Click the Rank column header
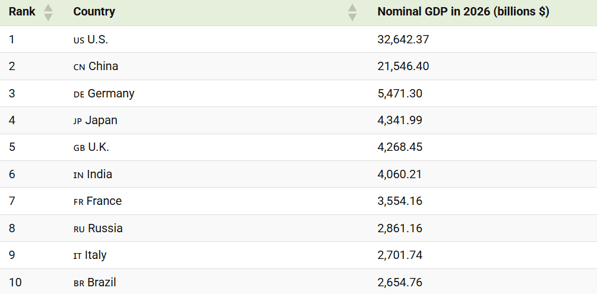Image resolution: width=597 pixels, height=294 pixels. (x=22, y=12)
